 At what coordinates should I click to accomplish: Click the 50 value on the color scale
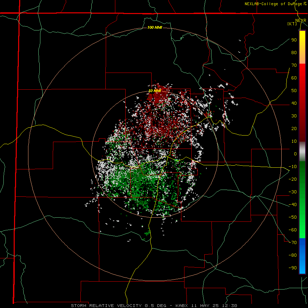tap(294, 91)
